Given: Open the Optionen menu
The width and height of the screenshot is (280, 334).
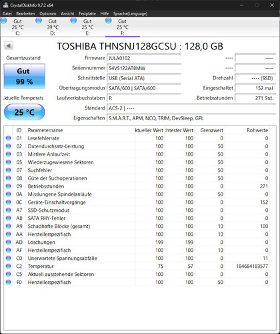Looking at the screenshot, I should click(48, 13).
